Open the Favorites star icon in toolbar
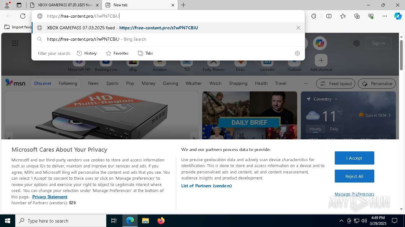The height and width of the screenshot is (227, 405). pos(343,16)
